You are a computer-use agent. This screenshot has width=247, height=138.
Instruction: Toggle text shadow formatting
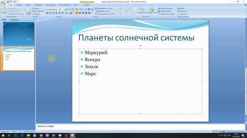click(59, 13)
